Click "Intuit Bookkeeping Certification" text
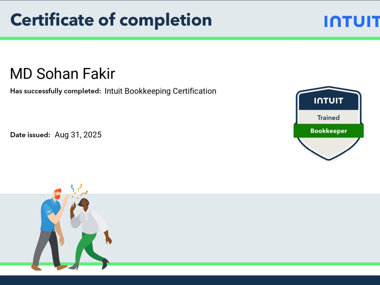The width and height of the screenshot is (380, 285). point(160,91)
